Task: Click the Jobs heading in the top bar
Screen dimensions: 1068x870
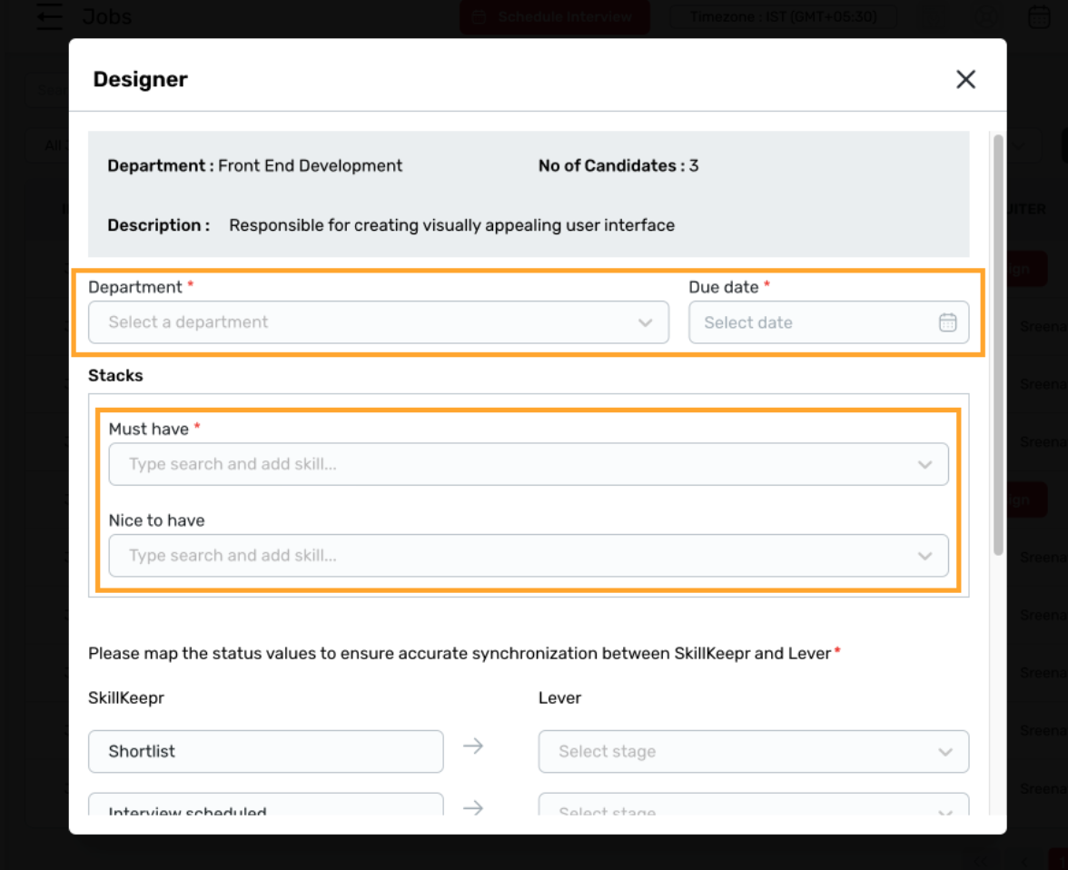Action: [x=106, y=15]
